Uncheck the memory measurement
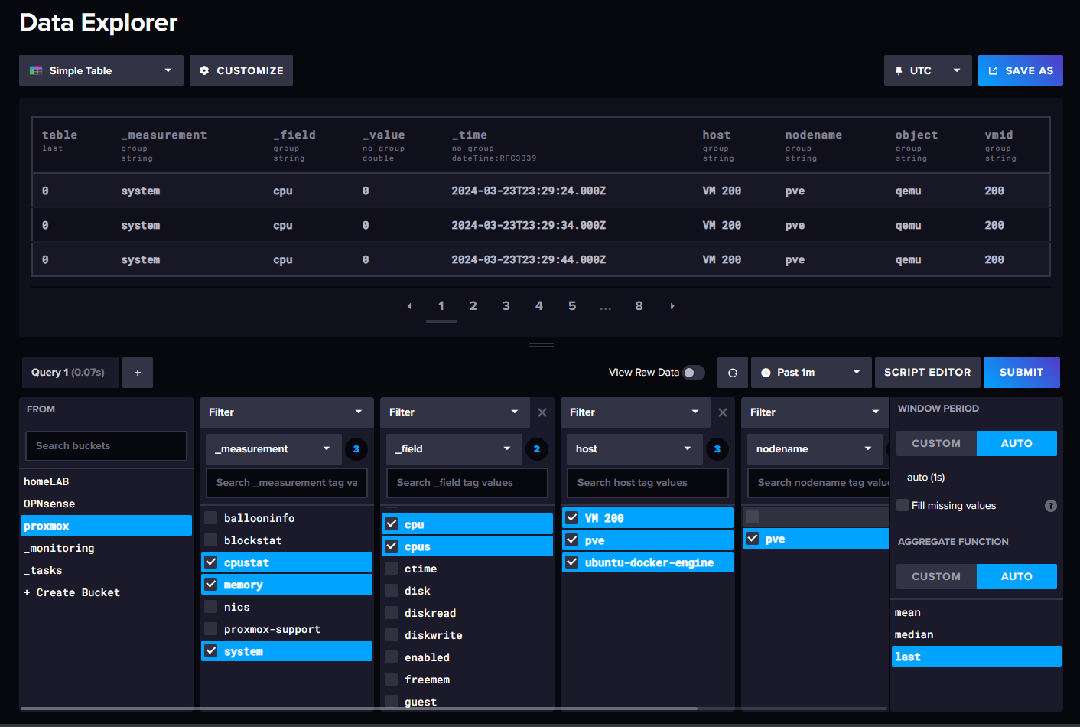Viewport: 1080px width, 727px height. (x=211, y=585)
